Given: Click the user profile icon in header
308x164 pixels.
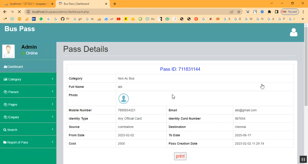Looking at the screenshot, I should (293, 32).
